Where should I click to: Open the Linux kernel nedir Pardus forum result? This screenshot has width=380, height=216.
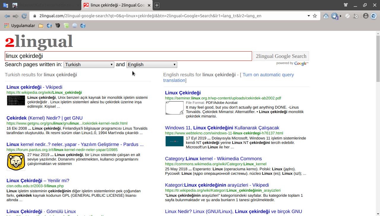click(75, 144)
